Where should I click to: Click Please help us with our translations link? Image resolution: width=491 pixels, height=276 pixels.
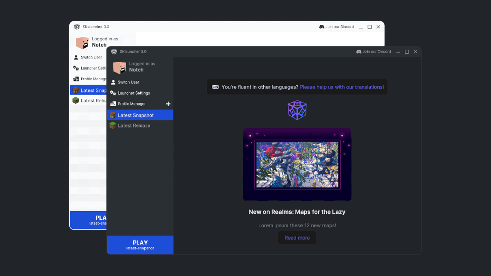[341, 87]
